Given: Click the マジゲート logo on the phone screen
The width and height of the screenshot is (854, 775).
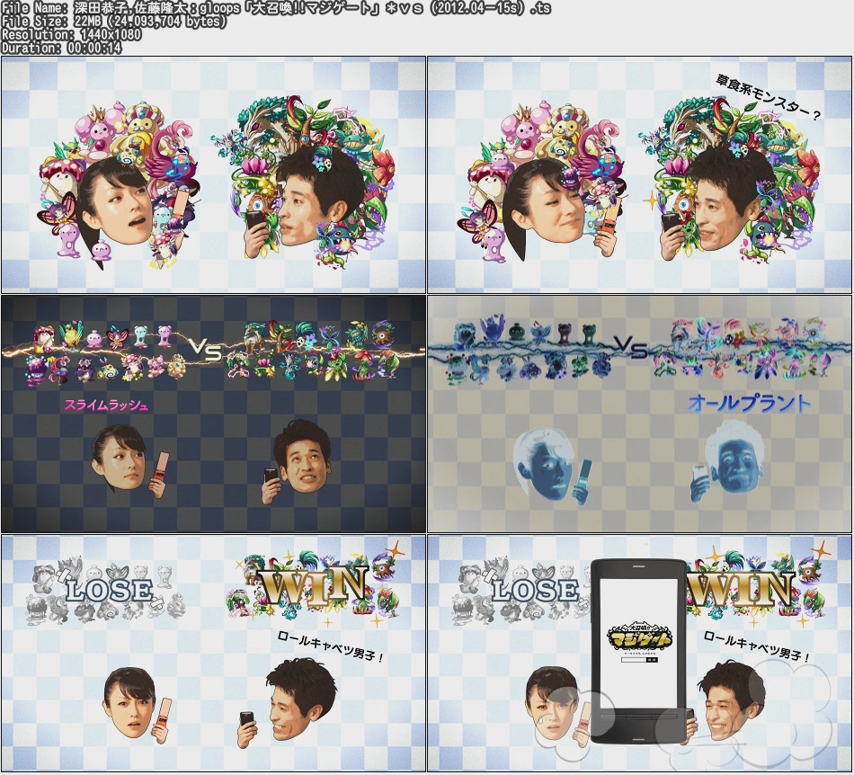Looking at the screenshot, I should pos(640,638).
